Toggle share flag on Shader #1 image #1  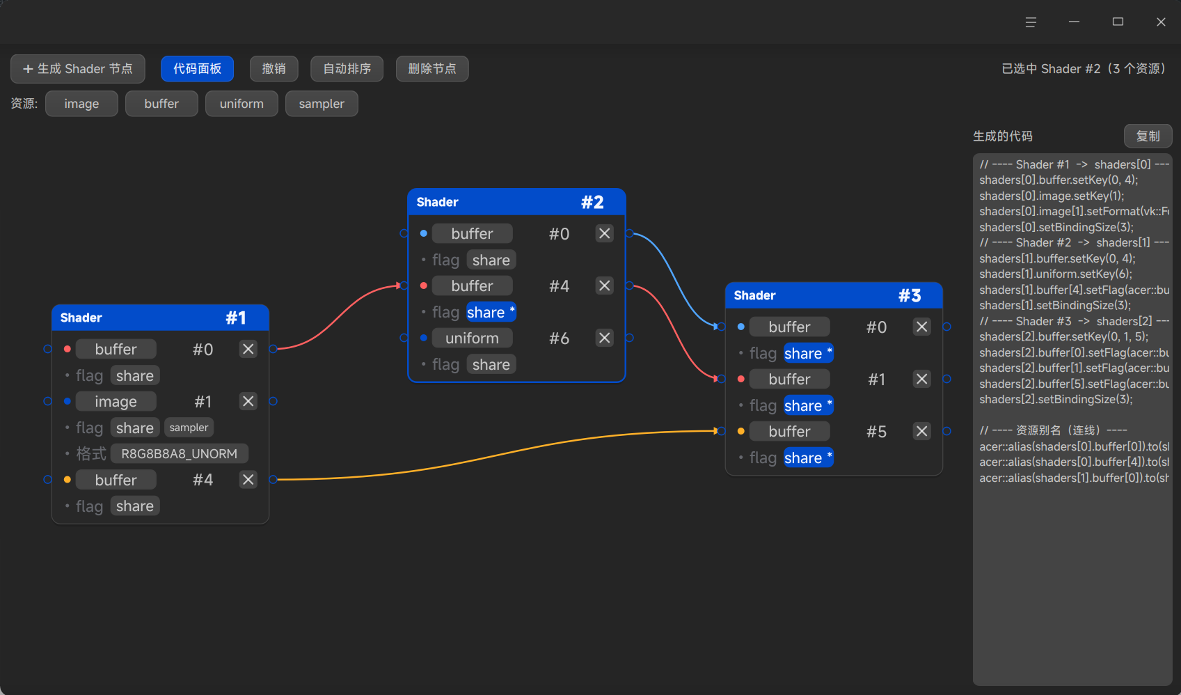click(x=135, y=428)
